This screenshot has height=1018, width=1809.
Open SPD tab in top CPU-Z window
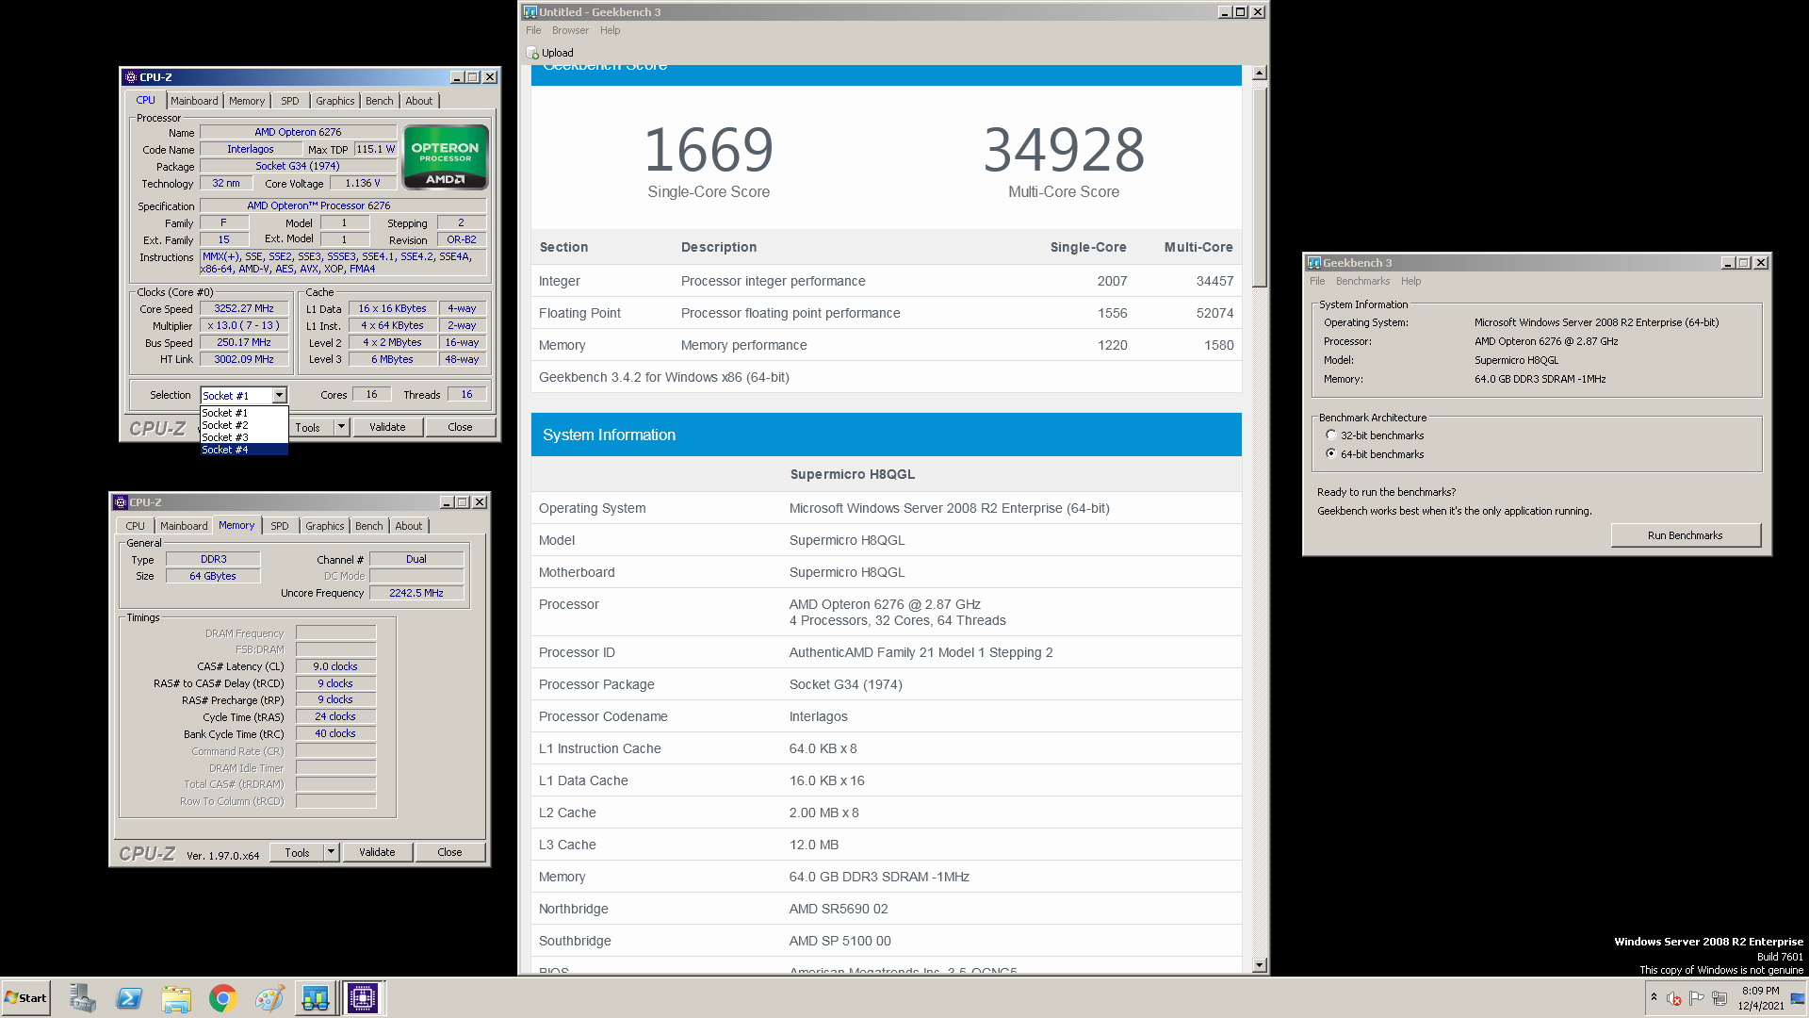290,101
